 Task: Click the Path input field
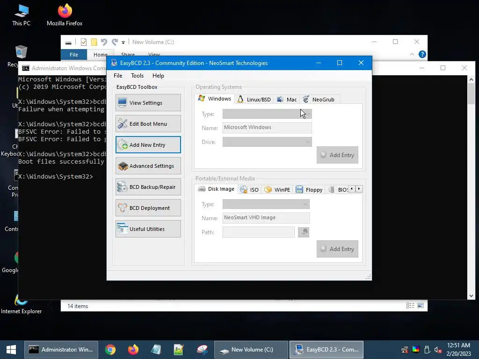(258, 232)
